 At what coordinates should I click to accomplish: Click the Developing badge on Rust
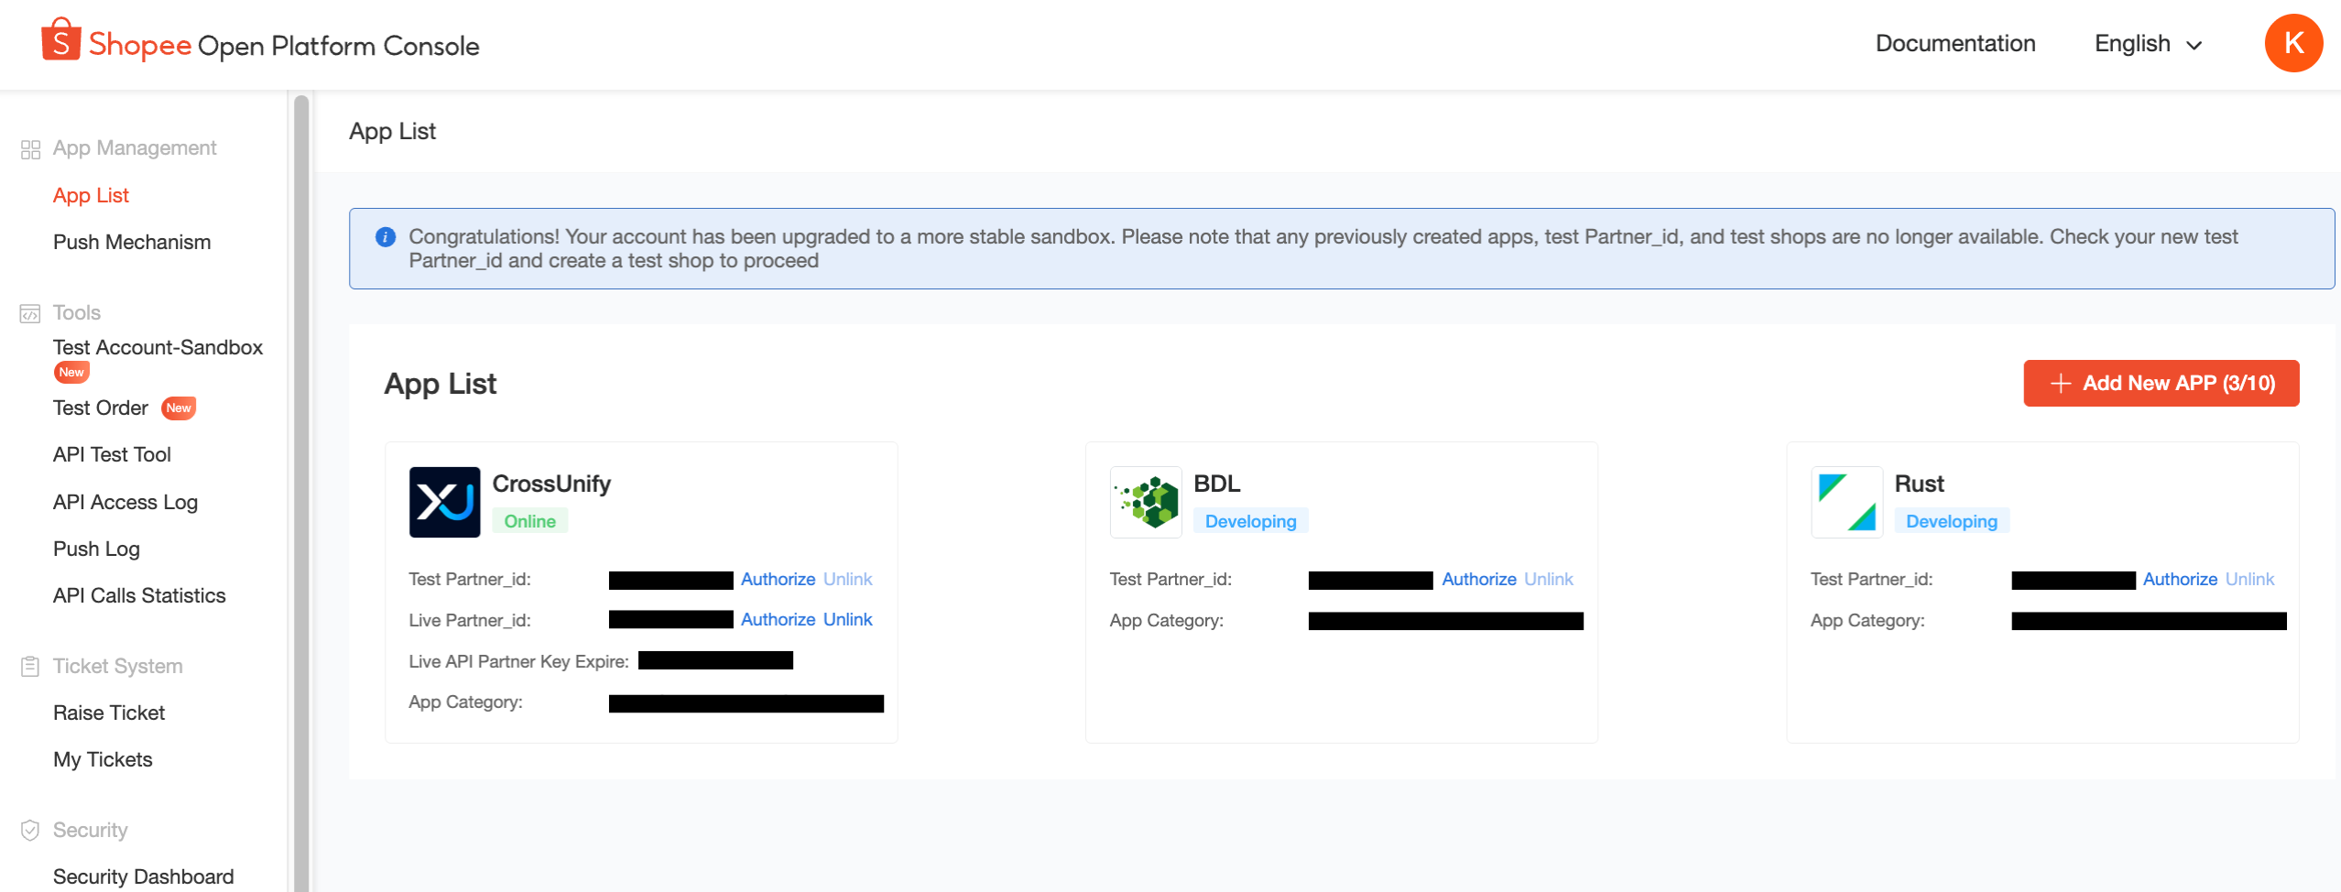1952,521
